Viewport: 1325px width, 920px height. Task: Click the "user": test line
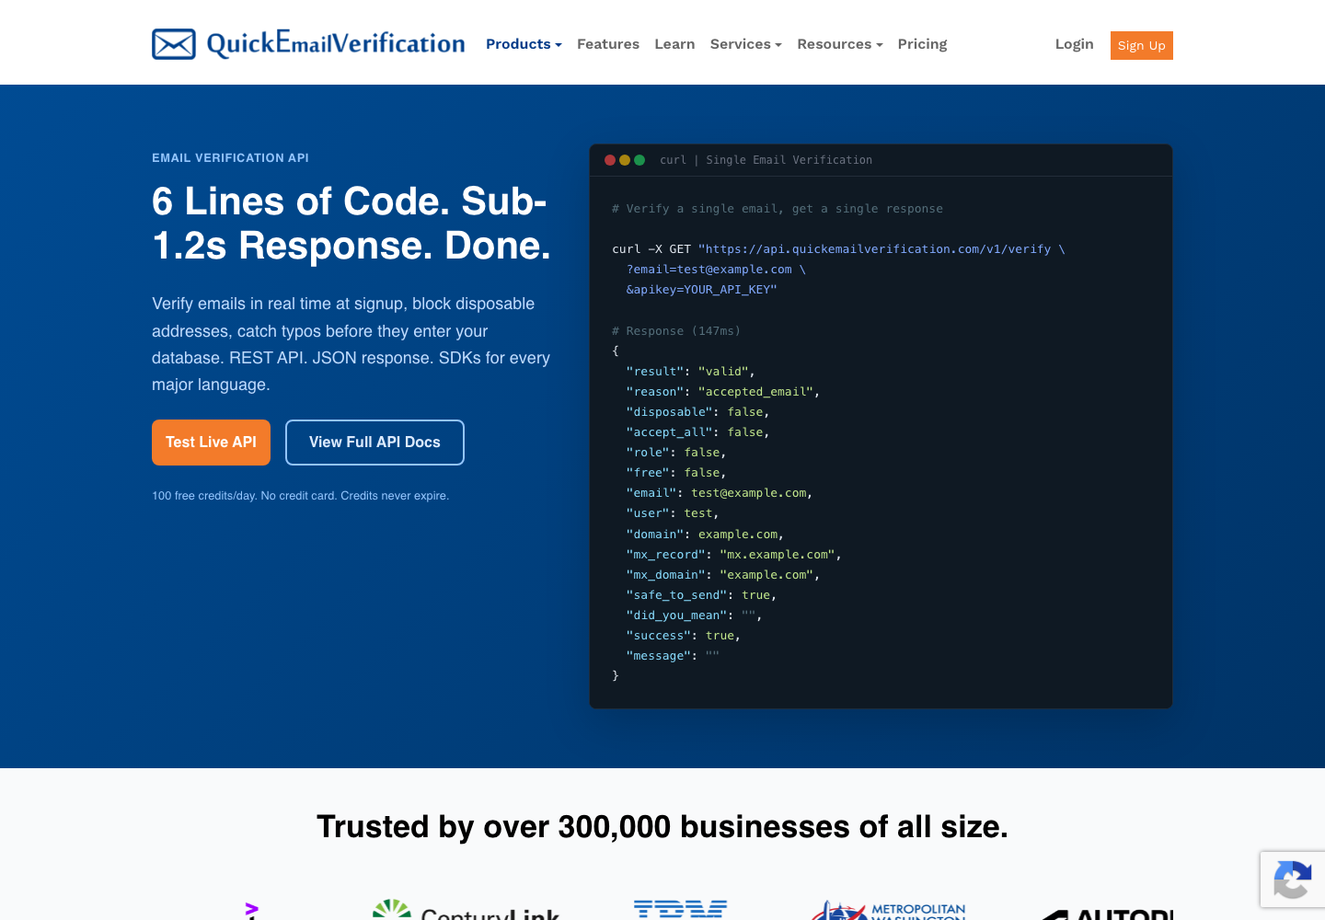point(673,513)
